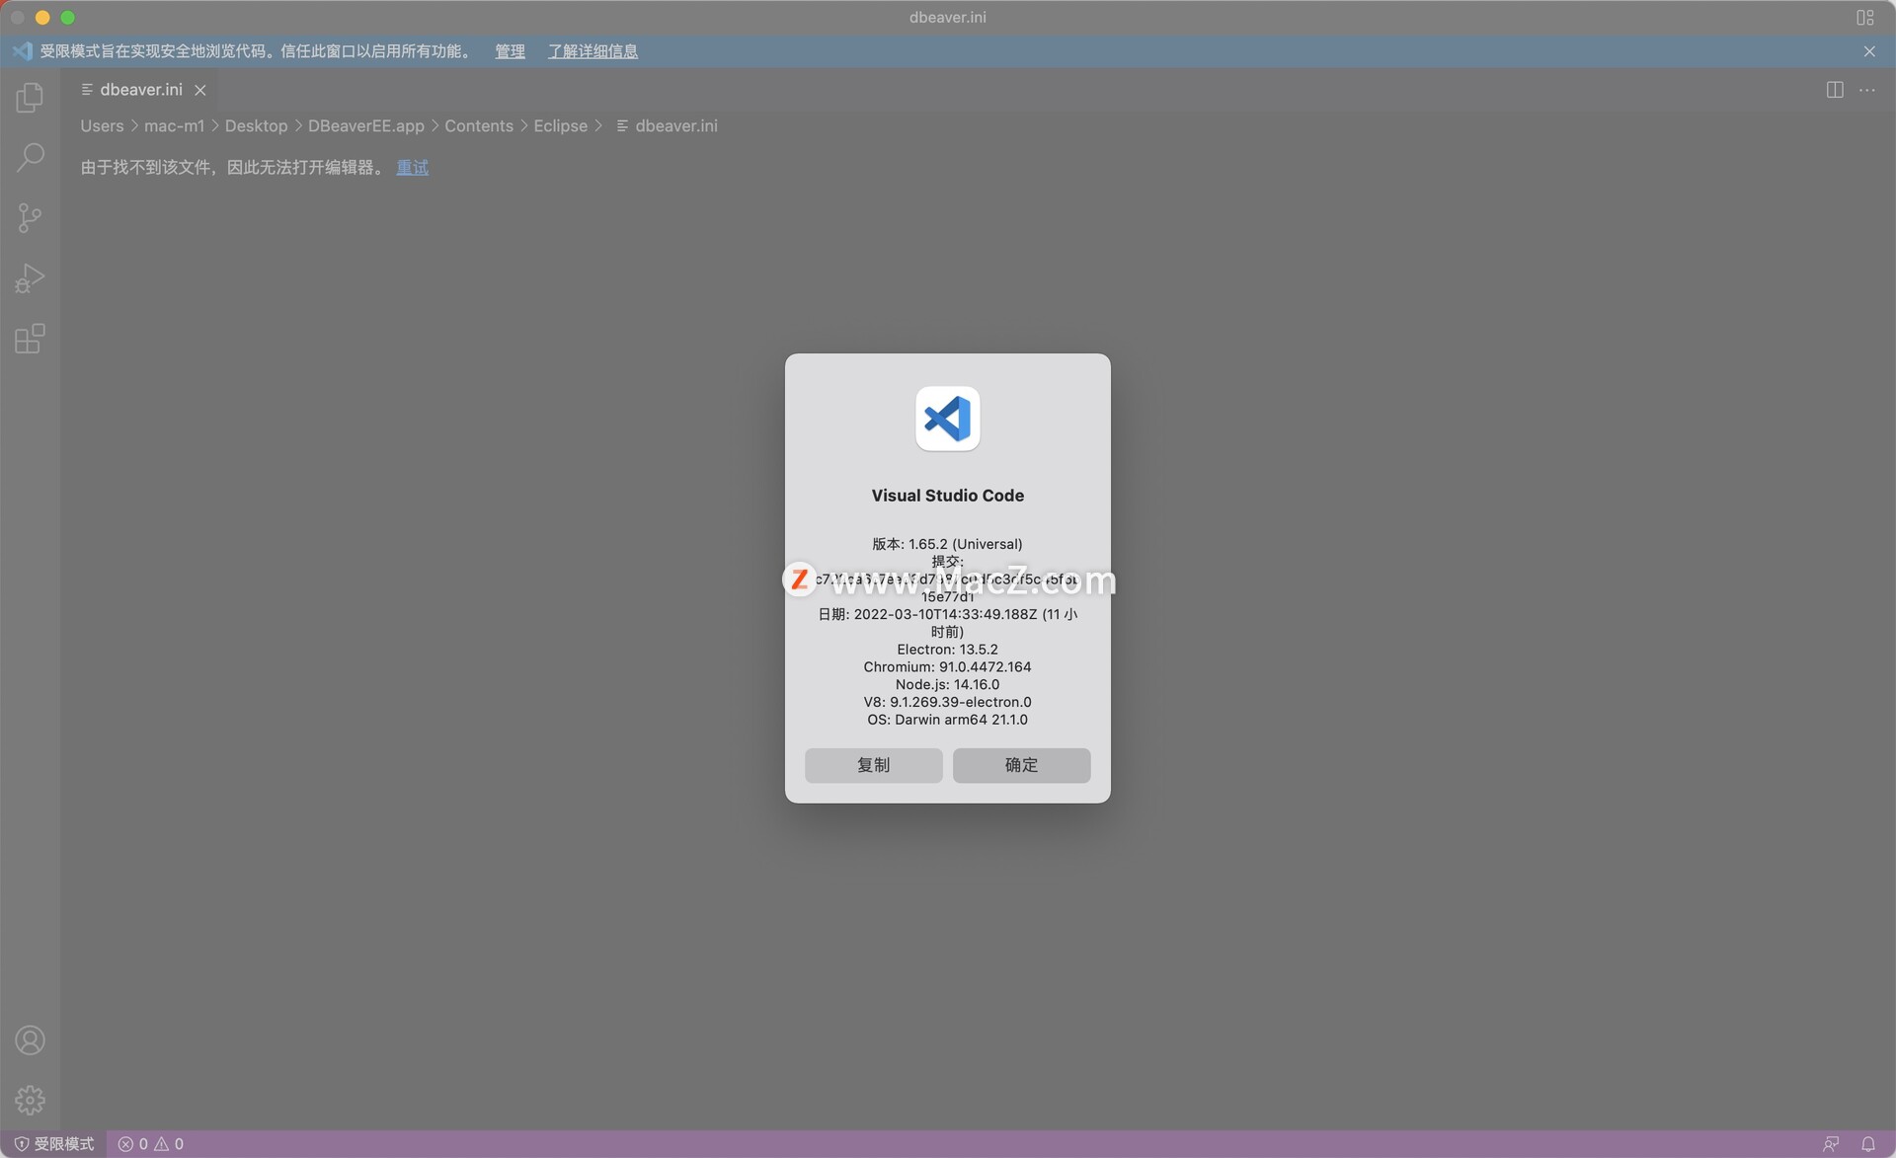This screenshot has height=1158, width=1896.
Task: Click the '版本: 1.65.2 (Universal)' text
Action: 947,544
